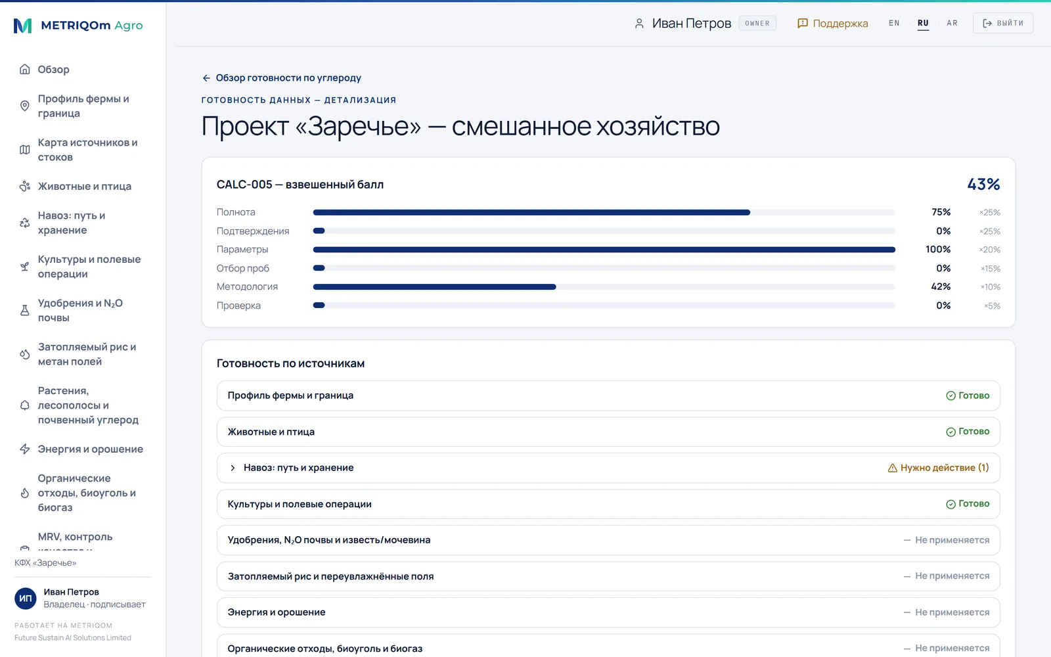Screen dimensions: 1051x657
Task: Open the Удобрения, N₂O почвы и известь/мочевина row
Action: click(608, 540)
